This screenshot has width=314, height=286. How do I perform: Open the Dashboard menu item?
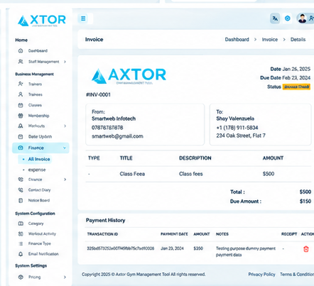click(x=38, y=50)
